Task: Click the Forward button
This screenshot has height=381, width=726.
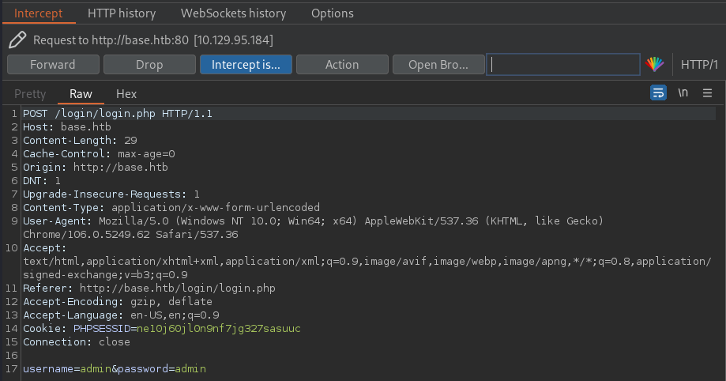Action: coord(53,65)
